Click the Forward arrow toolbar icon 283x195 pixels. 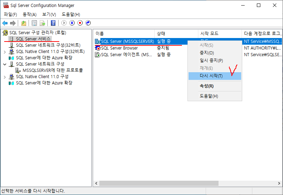point(13,23)
